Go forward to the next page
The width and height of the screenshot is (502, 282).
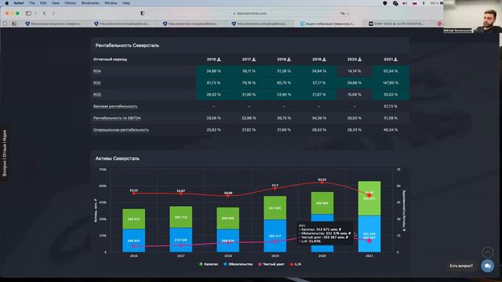pos(53,13)
